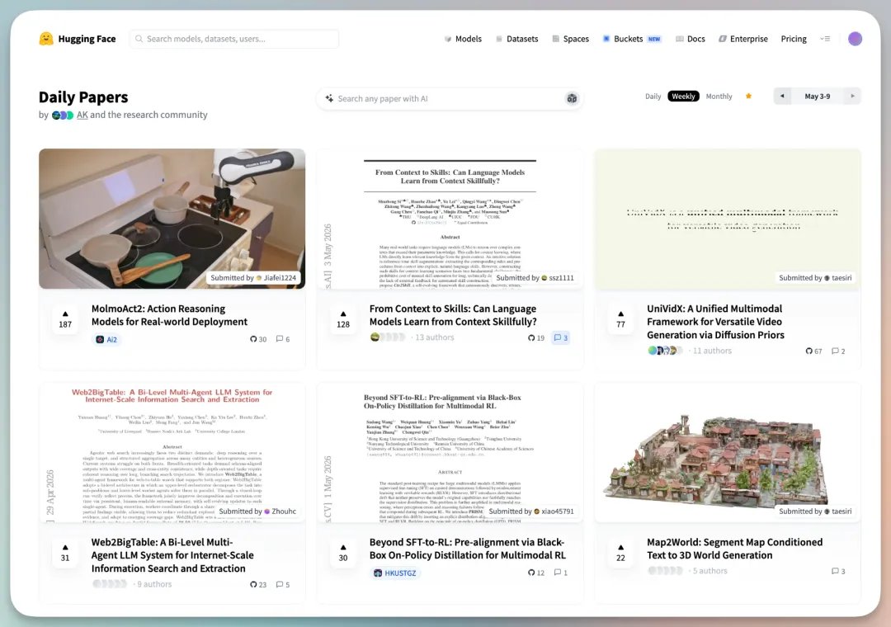
Task: Click the Hugging Face emoji logo
Action: pos(46,39)
